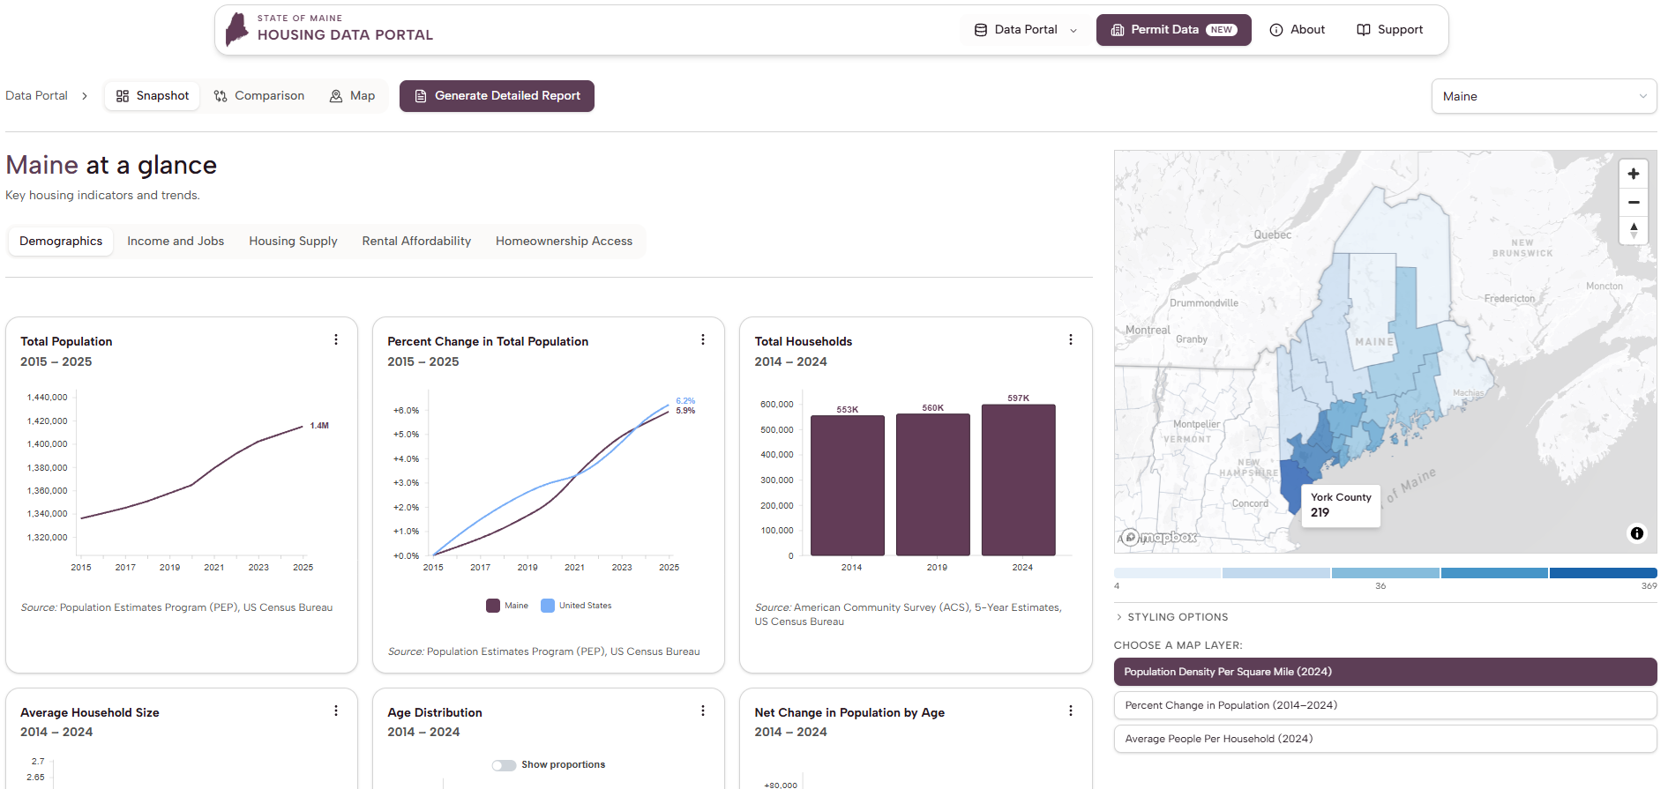
Task: Click the Maine at a glance heading
Action: [x=111, y=165]
